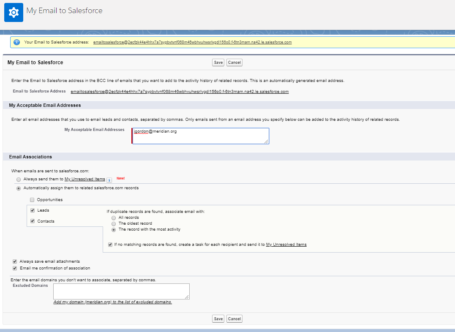Choose All records duplicate option

point(114,218)
